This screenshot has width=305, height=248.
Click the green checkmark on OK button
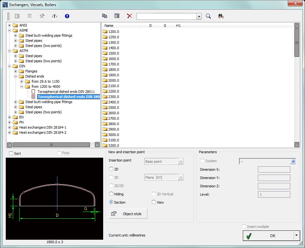[x=249, y=236]
